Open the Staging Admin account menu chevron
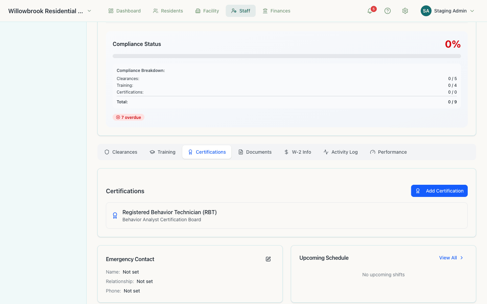487x304 pixels. pos(472,11)
